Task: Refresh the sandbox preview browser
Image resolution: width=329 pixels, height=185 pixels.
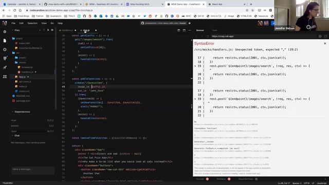Action: pos(208,36)
